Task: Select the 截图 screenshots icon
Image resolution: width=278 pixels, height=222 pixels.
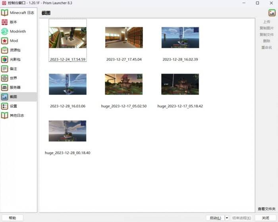Action: [5, 97]
